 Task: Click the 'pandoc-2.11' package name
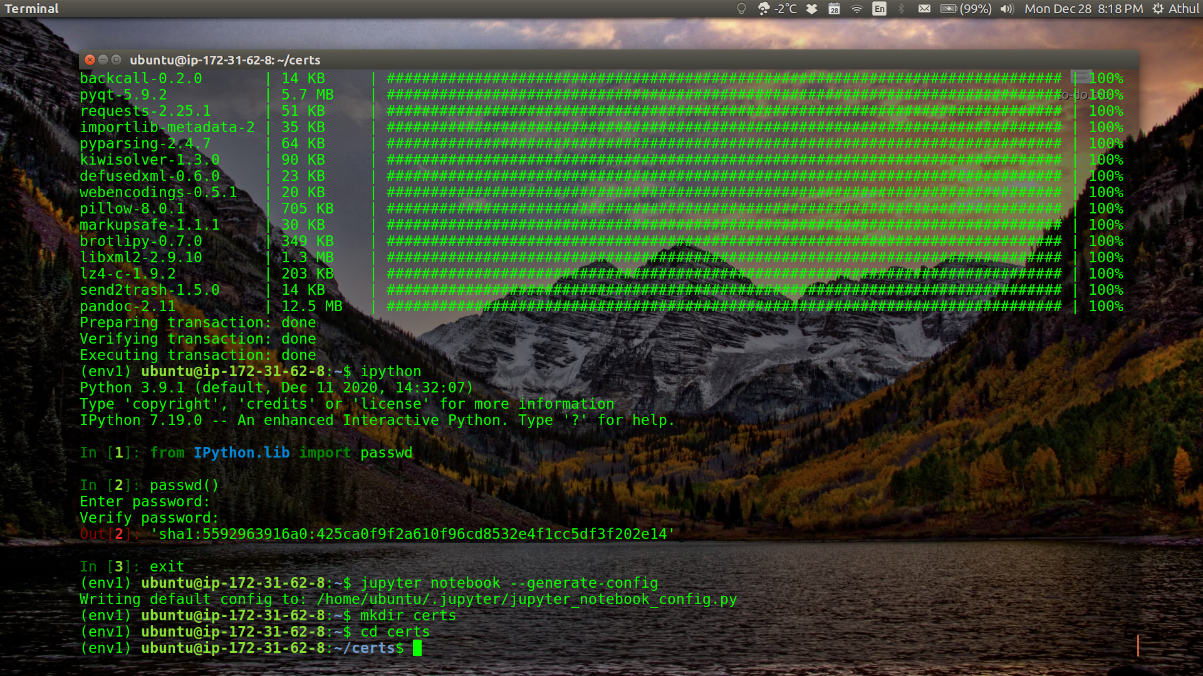128,306
